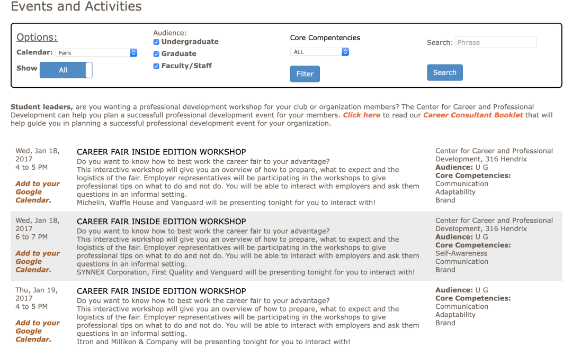Click the blue Search button
The image size is (572, 349).
444,72
